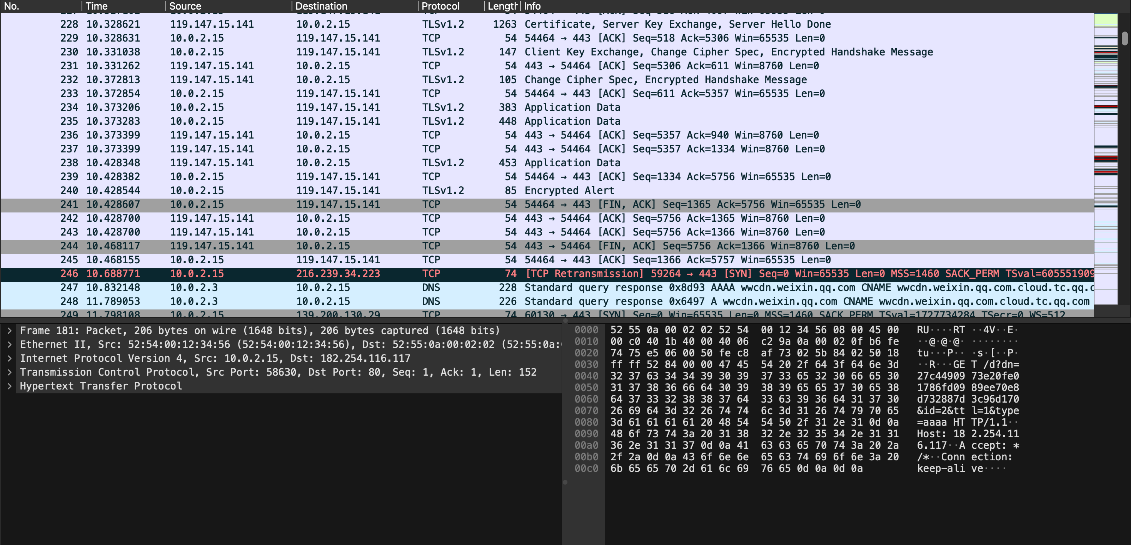1131x545 pixels.
Task: Select packet 240 Encrypted Alert row
Action: pos(547,191)
